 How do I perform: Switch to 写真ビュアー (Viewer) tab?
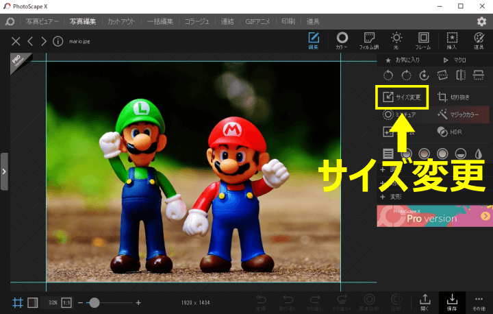42,21
